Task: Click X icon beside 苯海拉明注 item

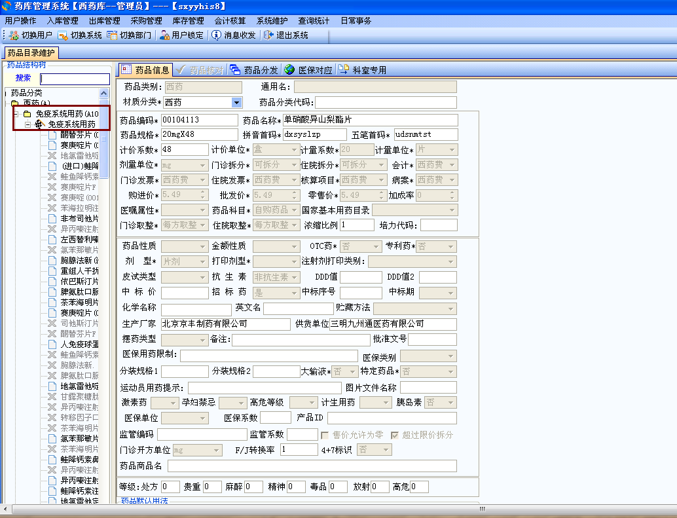Action: [x=52, y=208]
